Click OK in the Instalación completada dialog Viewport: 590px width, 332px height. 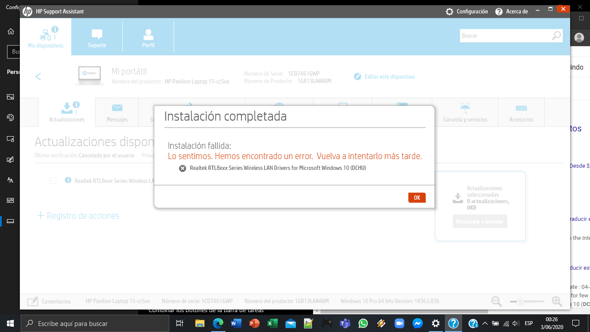pos(417,198)
